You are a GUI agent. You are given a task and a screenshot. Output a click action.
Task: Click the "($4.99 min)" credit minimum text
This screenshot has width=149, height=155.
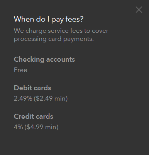[41, 127]
